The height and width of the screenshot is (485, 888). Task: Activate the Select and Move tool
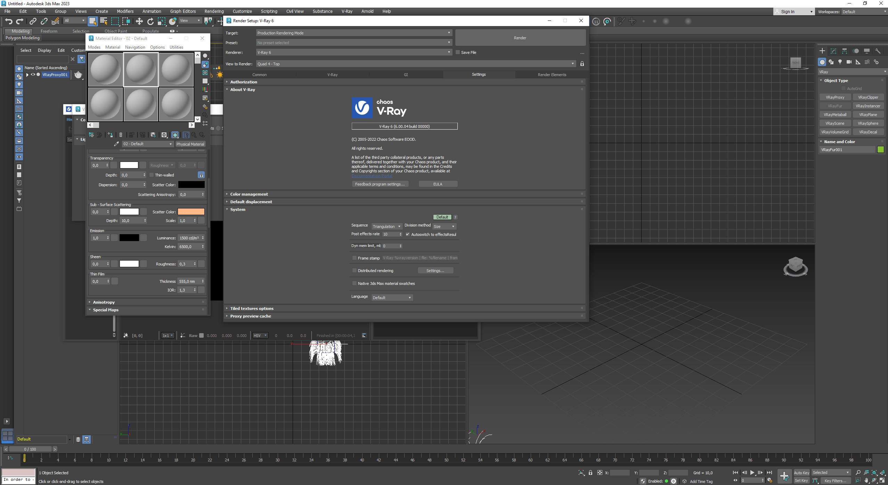tap(139, 21)
